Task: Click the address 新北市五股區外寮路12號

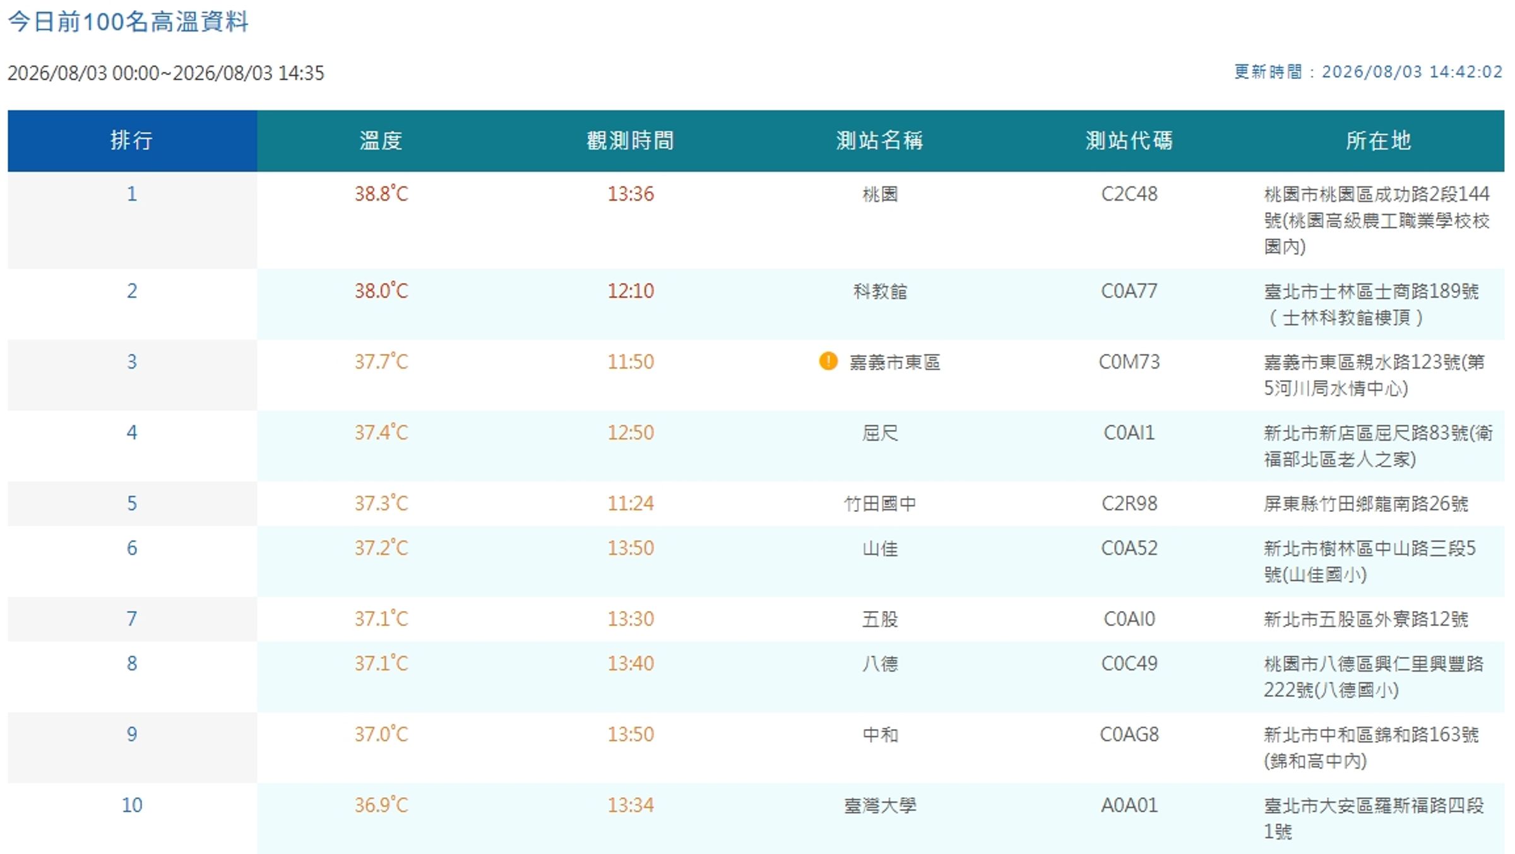Action: click(x=1366, y=619)
